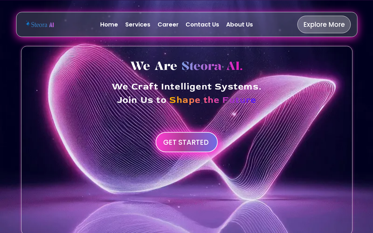The width and height of the screenshot is (373, 233).
Task: Navigate to About Us
Action: tap(240, 24)
